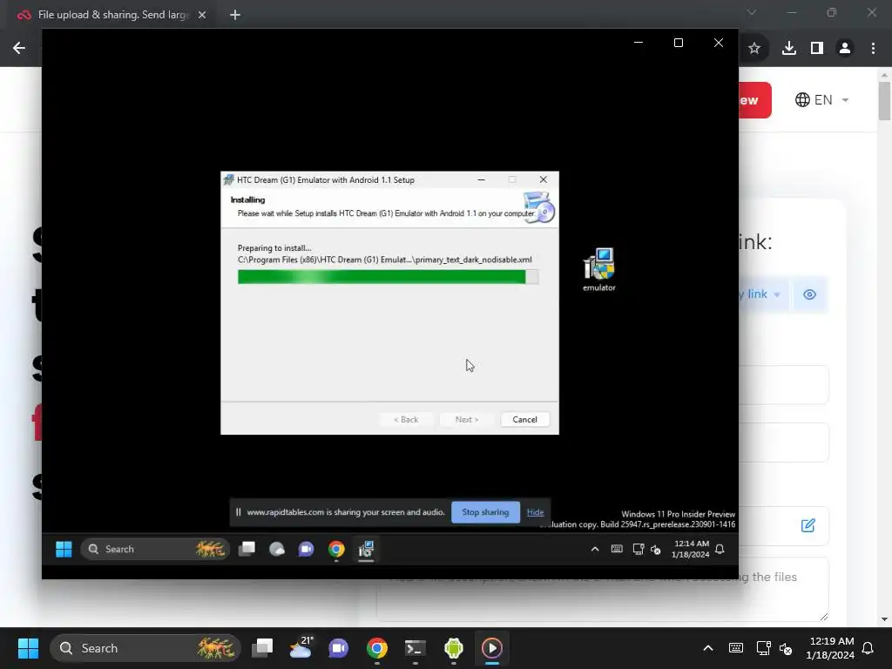The height and width of the screenshot is (669, 892).
Task: Close the File upload & sharing tab
Action: click(x=202, y=15)
